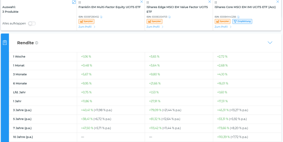
Task: Click the +21,66 % six-month value
Action: click(155, 84)
